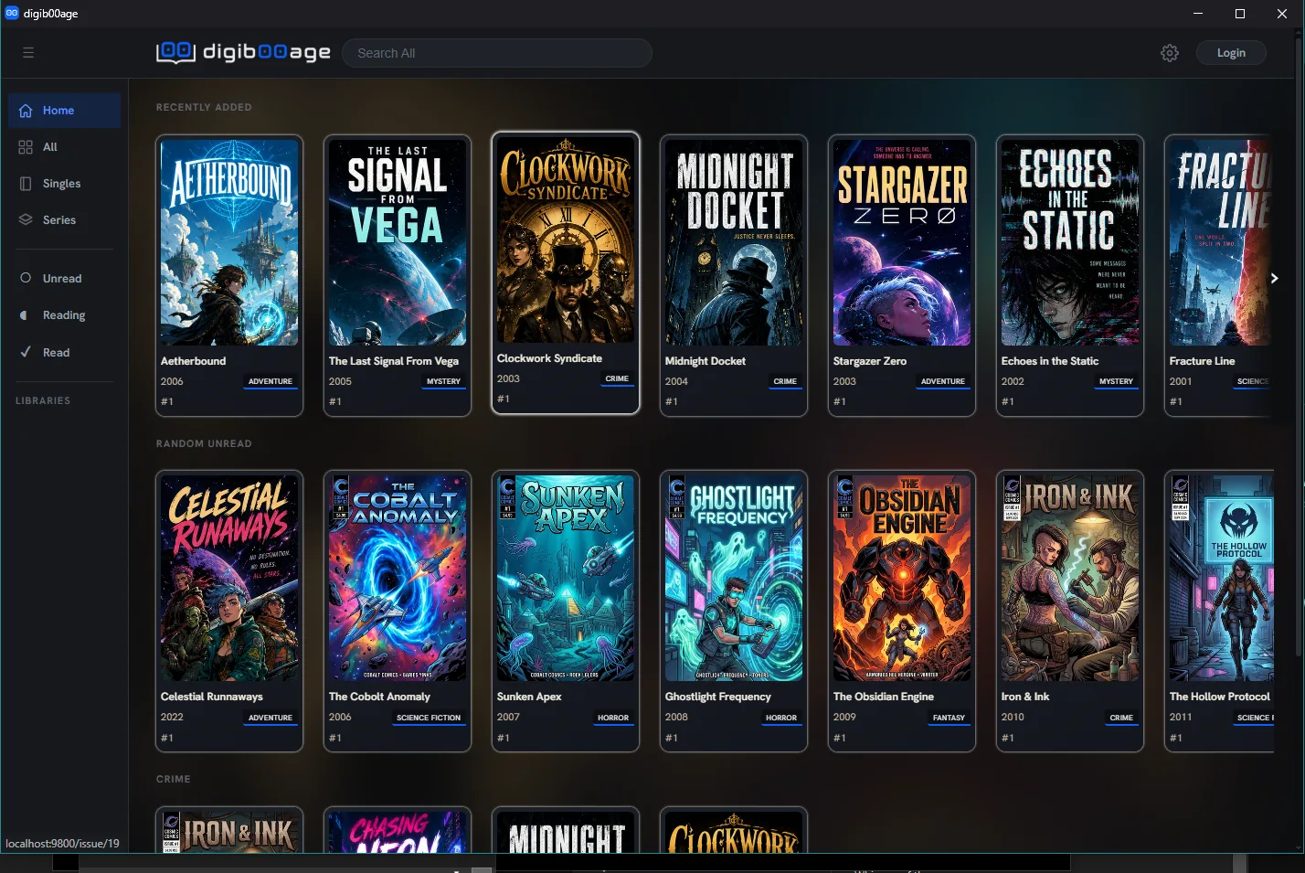This screenshot has width=1305, height=873.
Task: Click the Read checkmark icon
Action: [26, 352]
